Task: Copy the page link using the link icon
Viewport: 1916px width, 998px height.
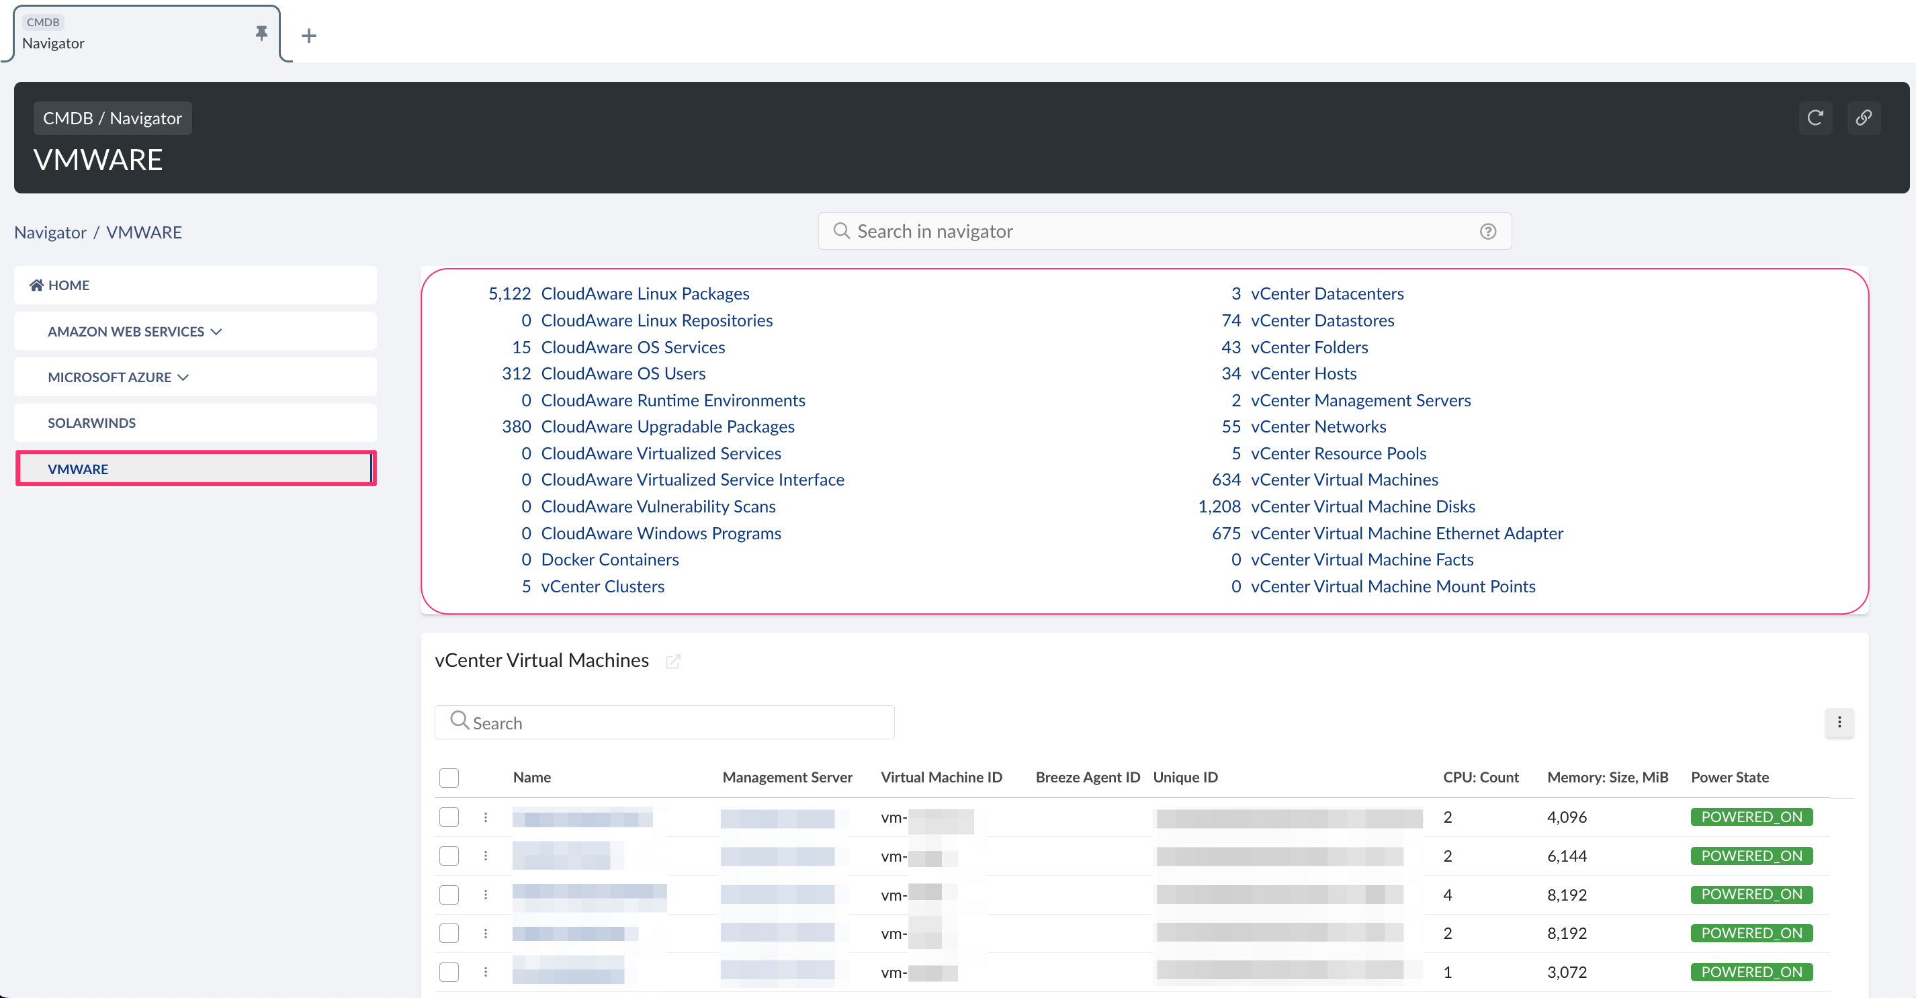Action: pos(1864,118)
